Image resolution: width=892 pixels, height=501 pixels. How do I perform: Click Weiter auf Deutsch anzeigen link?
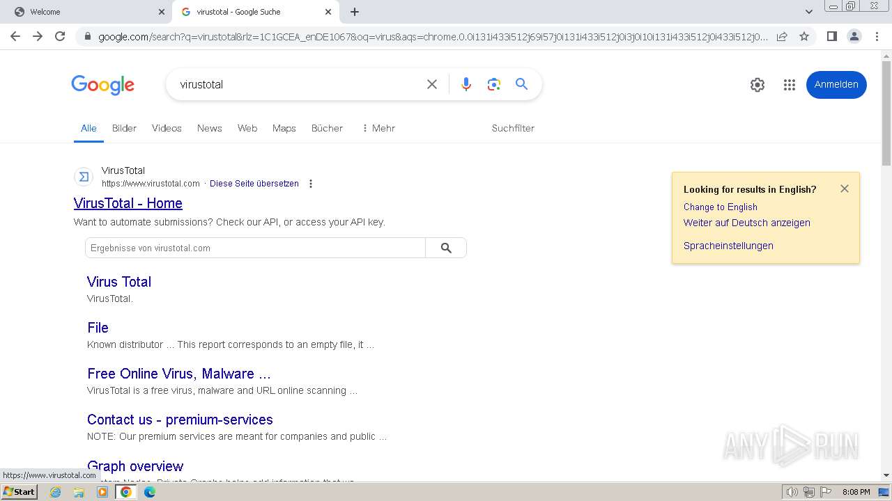tap(747, 223)
